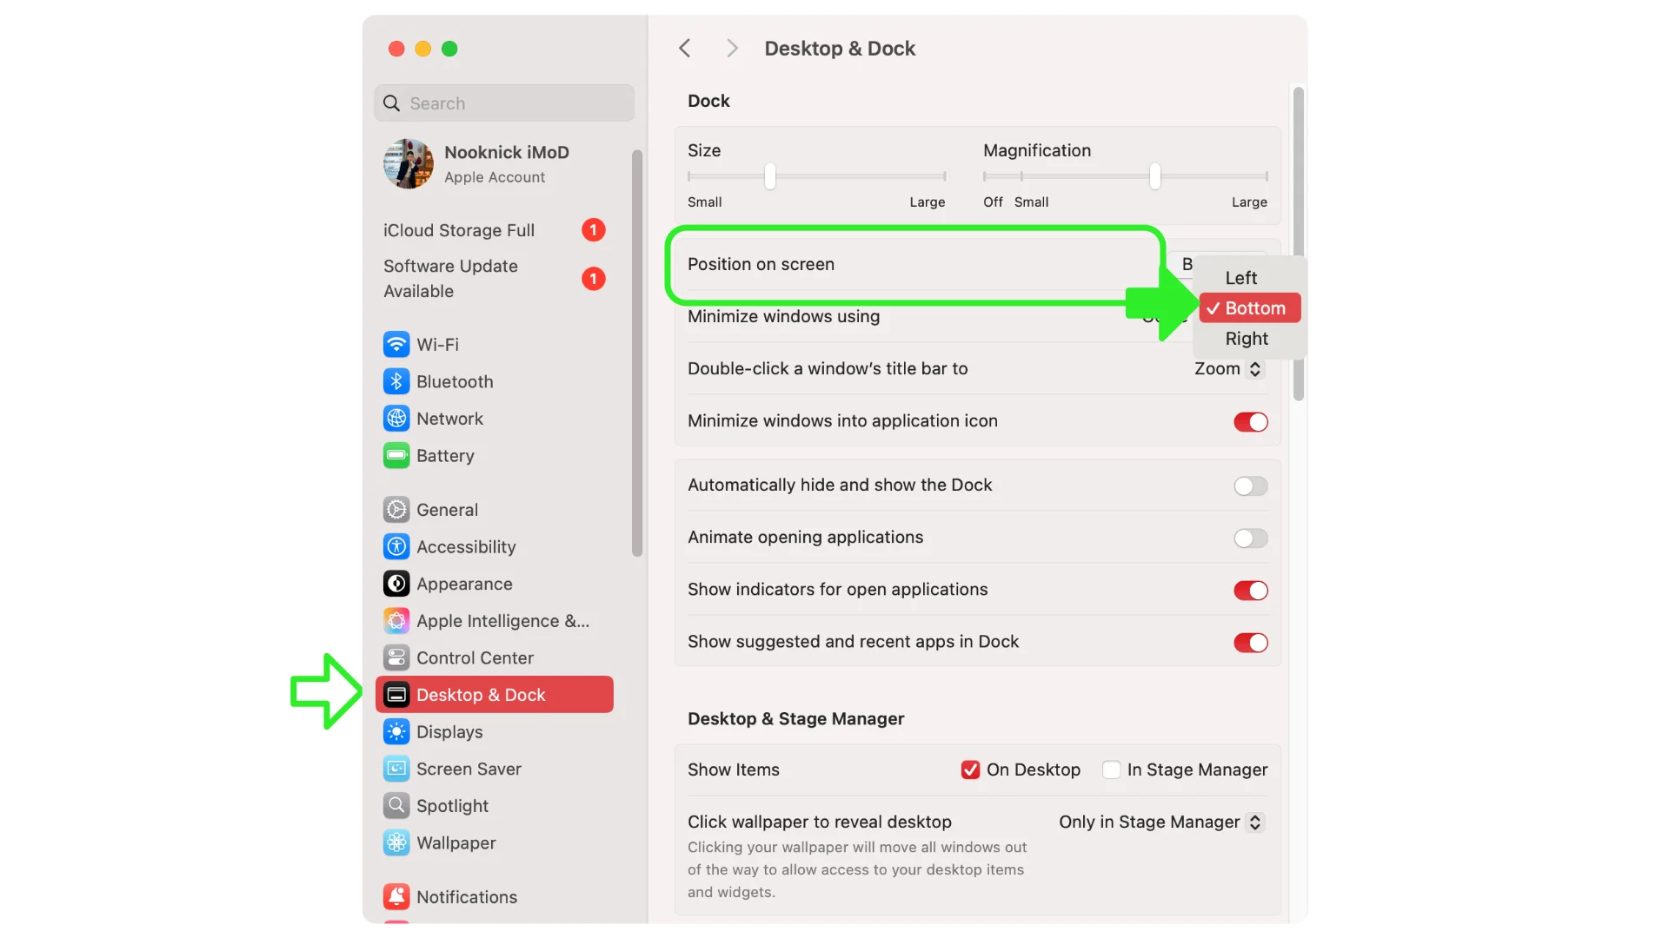Click the Control Center sidebar icon
1669x938 pixels.
pos(396,658)
